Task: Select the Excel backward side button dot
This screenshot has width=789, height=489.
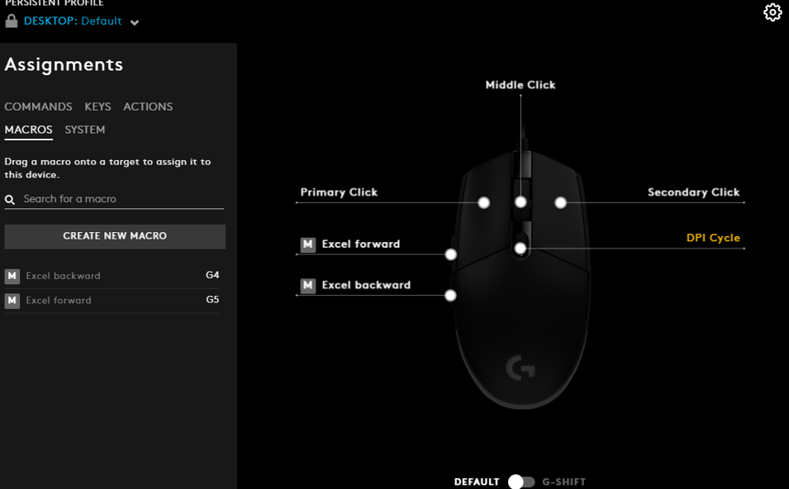Action: click(x=451, y=296)
